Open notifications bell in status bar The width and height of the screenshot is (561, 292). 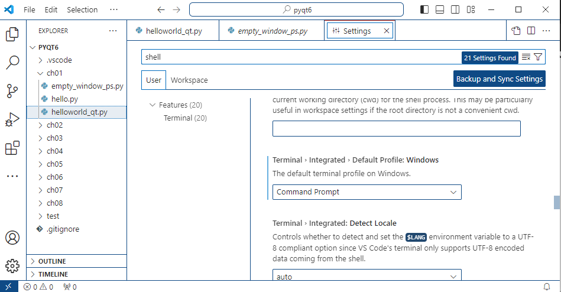pos(547,287)
